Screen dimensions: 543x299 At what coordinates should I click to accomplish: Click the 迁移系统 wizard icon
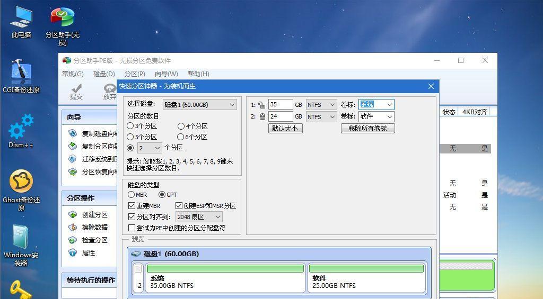[x=72, y=159]
